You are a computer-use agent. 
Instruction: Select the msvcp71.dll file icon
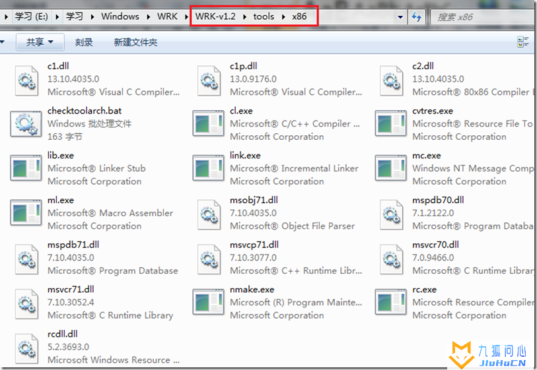click(209, 259)
